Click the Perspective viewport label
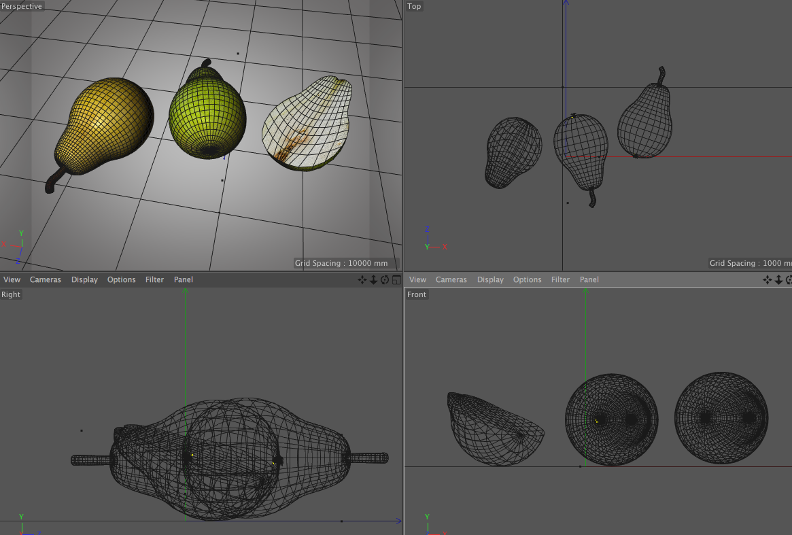The width and height of the screenshot is (792, 535). pyautogui.click(x=22, y=6)
